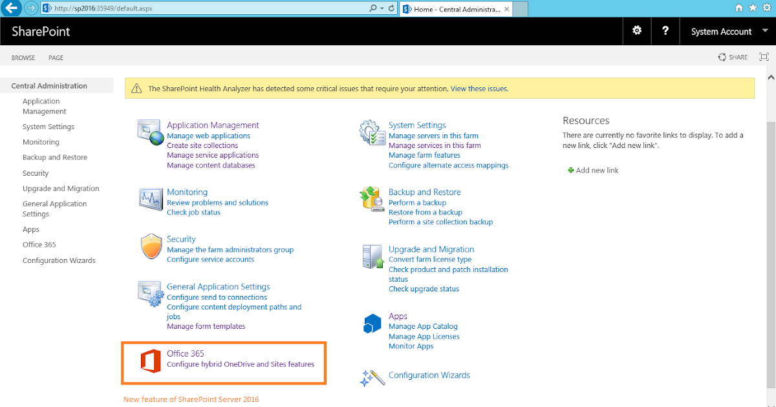Open Manage servers in this farm
Viewport: 776px width, 407px height.
pyautogui.click(x=433, y=136)
